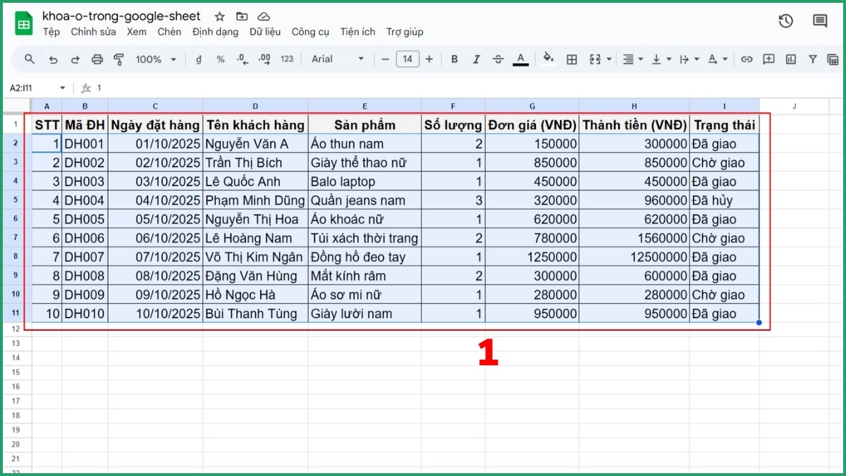Open the fill color picker

tap(548, 59)
